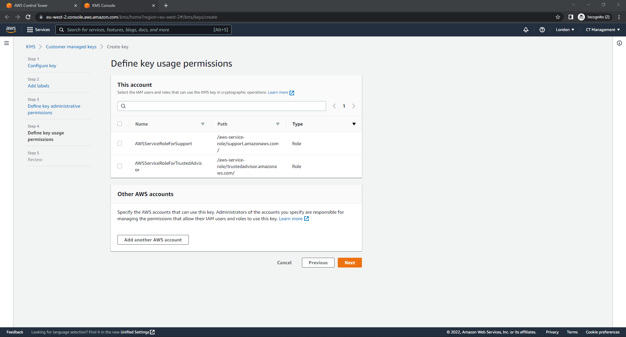This screenshot has height=337, width=626.
Task: Expand the CT Management account menu
Action: [x=602, y=30]
